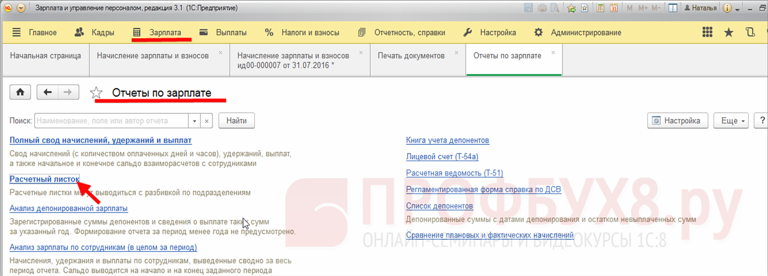Open the Еще dropdown menu
768x276 pixels.
734,121
